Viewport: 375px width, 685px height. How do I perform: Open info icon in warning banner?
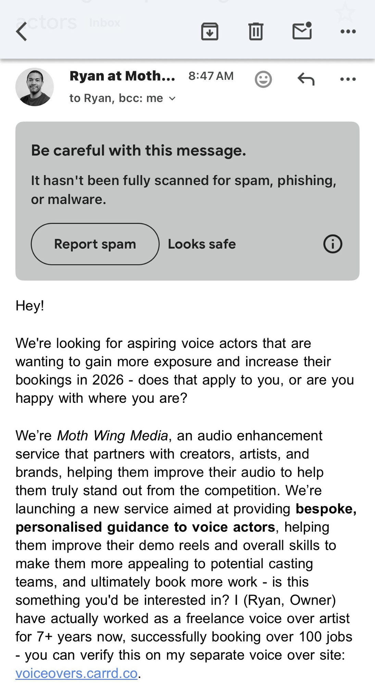pos(333,244)
